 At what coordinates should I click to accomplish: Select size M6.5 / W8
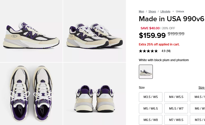click(x=151, y=120)
